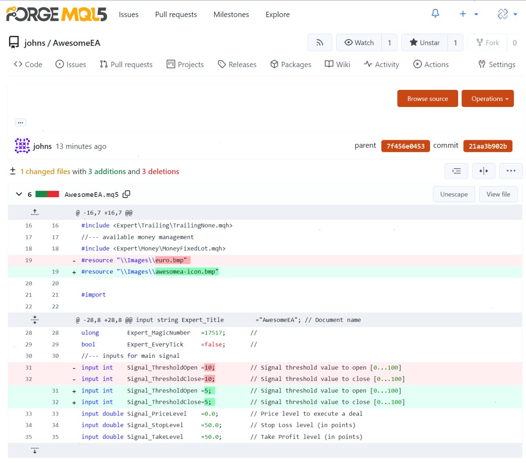Viewport: 526px width, 463px height.
Task: Open the Operations dropdown
Action: pos(487,99)
